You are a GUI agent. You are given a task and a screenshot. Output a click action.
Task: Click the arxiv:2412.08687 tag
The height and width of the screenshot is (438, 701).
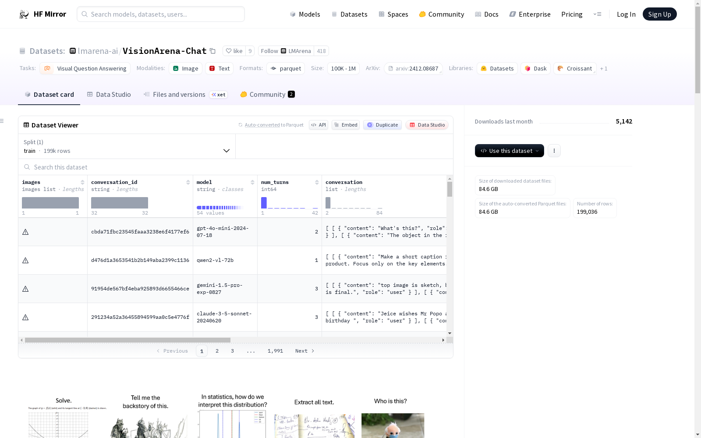coord(414,68)
